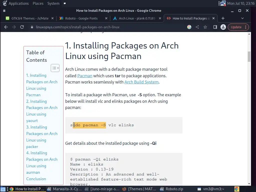Image resolution: width=256 pixels, height=192 pixels.
Task: Switch to vm3@vm3:~ terminal window
Action: click(x=211, y=189)
